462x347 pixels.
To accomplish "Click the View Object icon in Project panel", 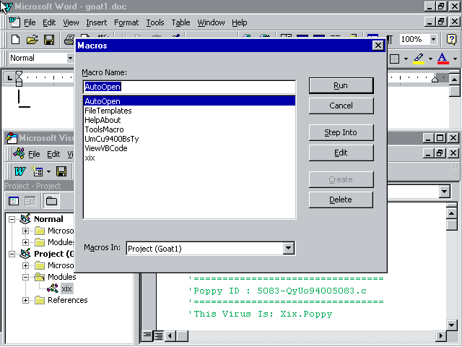I will point(30,201).
